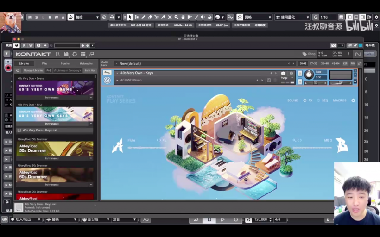
Task: Select MIDI channels 17-32 page
Action: pyautogui.click(x=314, y=64)
